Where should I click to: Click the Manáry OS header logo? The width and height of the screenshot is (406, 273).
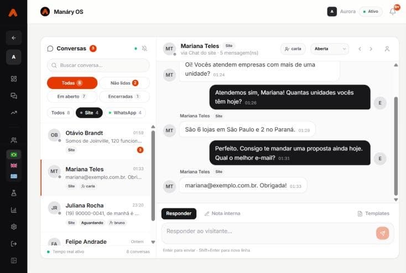click(45, 12)
